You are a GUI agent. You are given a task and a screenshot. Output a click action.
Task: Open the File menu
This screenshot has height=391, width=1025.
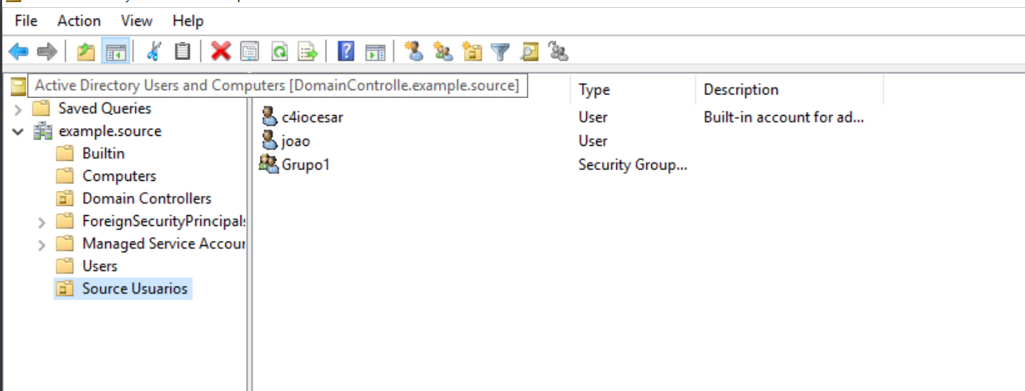click(x=26, y=21)
